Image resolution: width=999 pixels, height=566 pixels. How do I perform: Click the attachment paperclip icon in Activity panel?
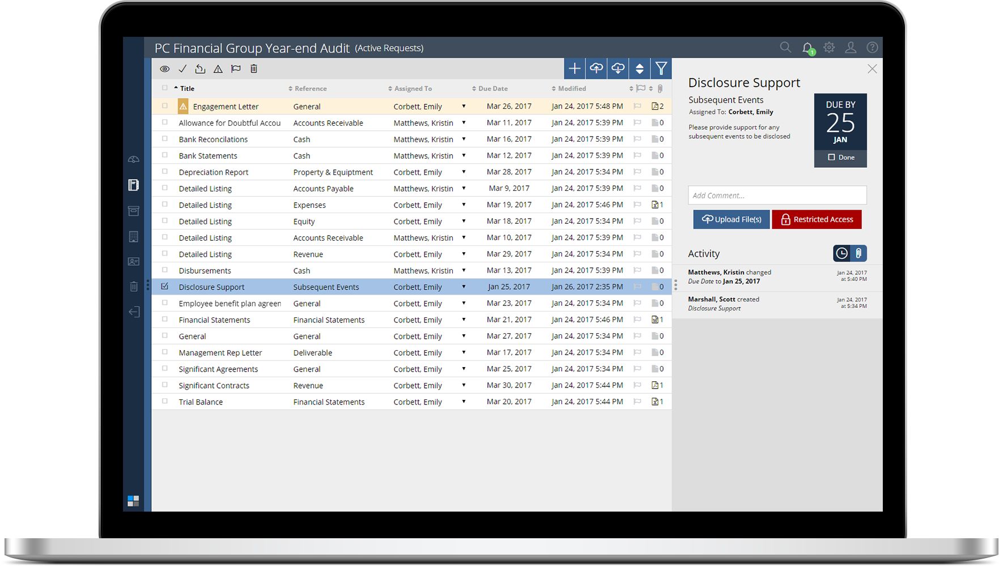pos(859,253)
